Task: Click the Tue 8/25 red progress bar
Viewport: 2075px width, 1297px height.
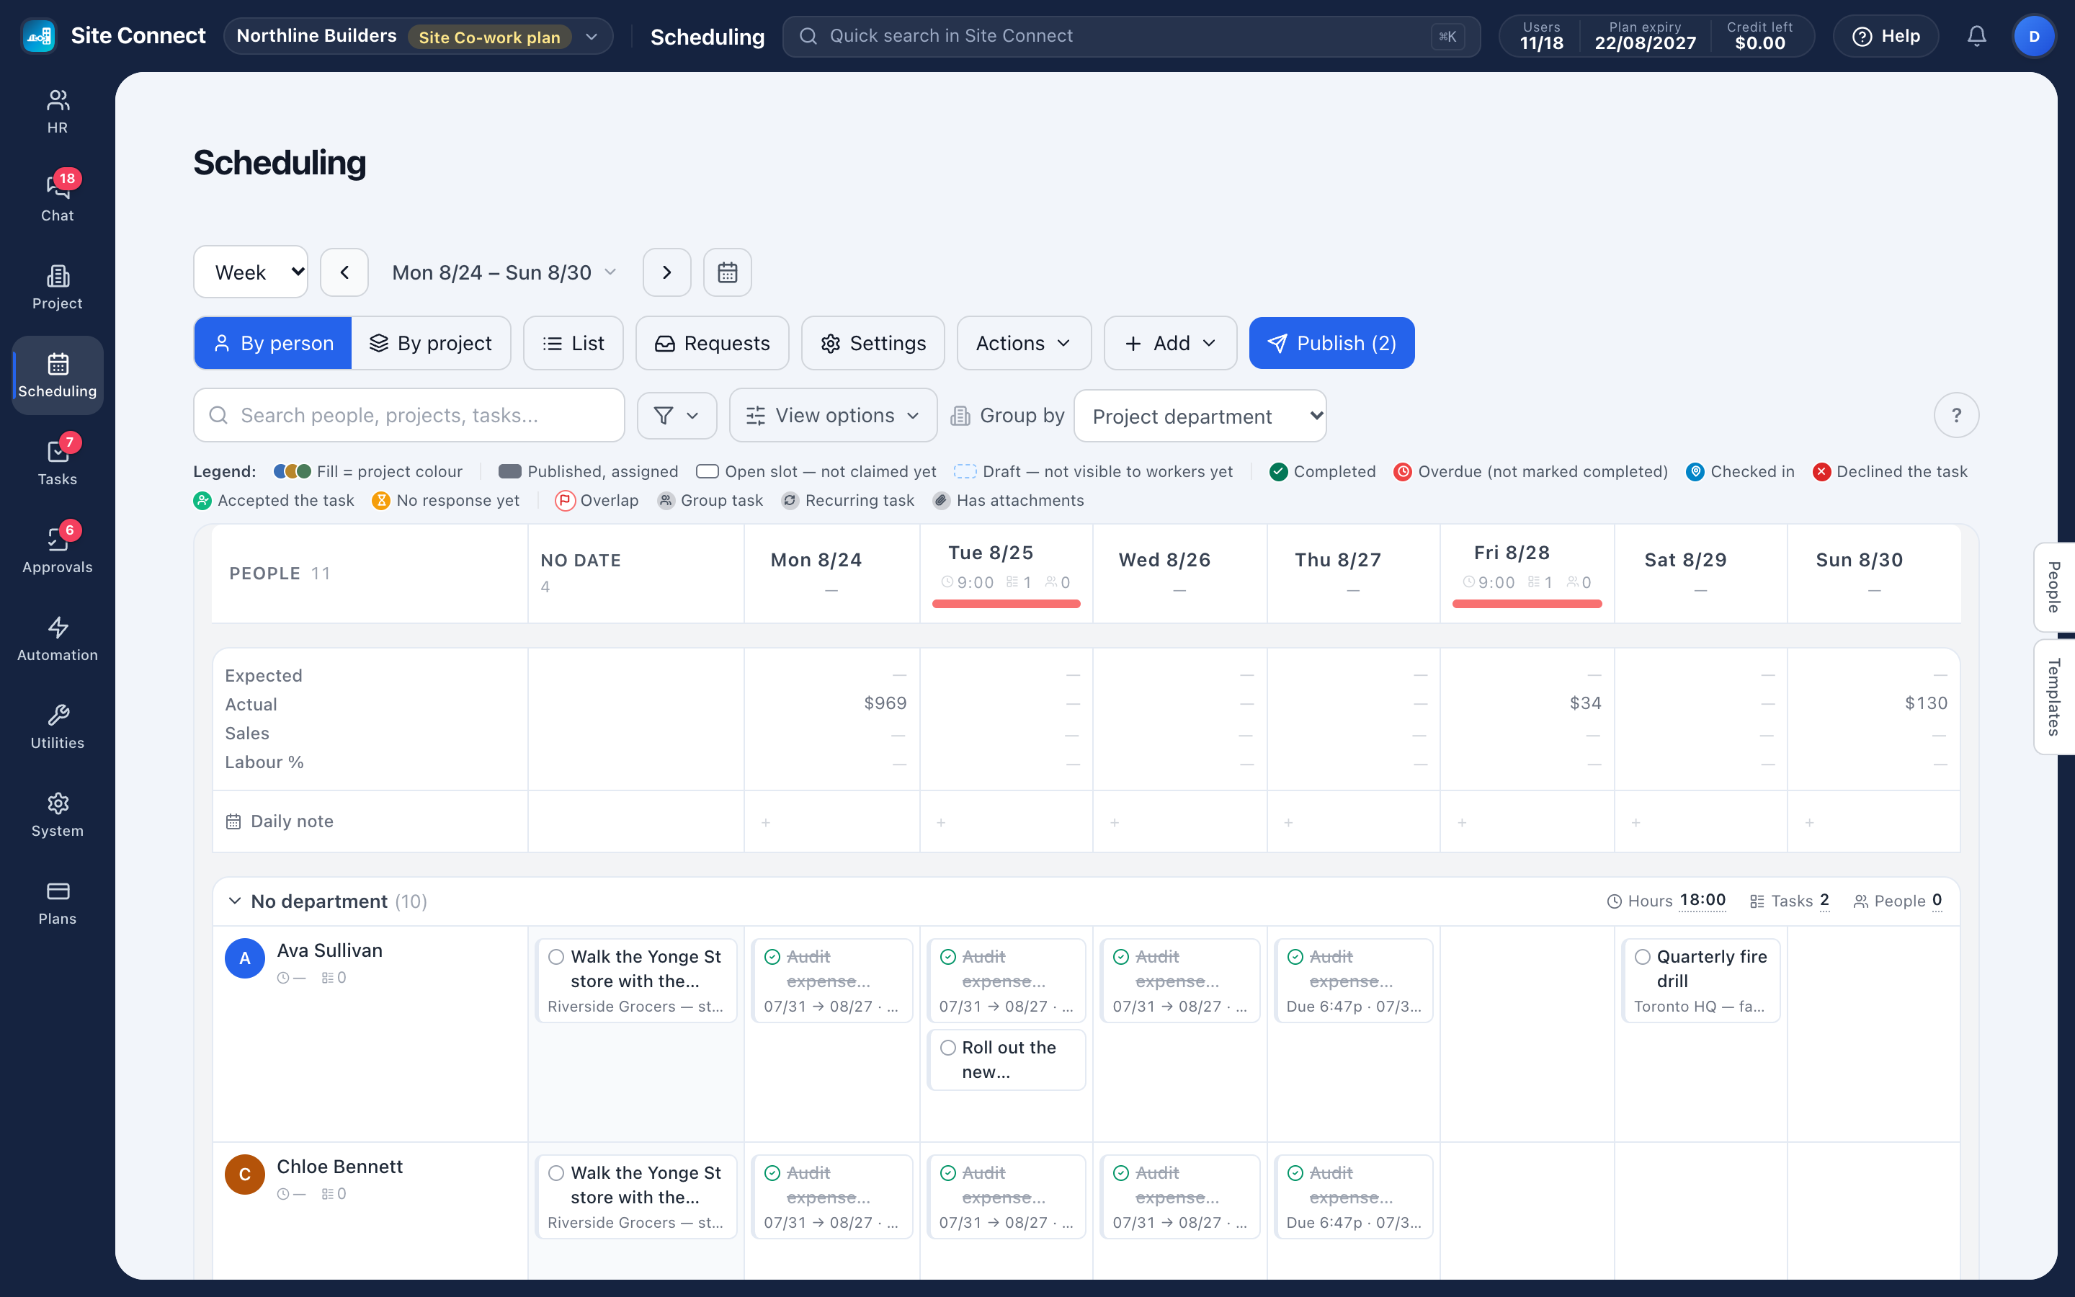Action: [x=1006, y=604]
